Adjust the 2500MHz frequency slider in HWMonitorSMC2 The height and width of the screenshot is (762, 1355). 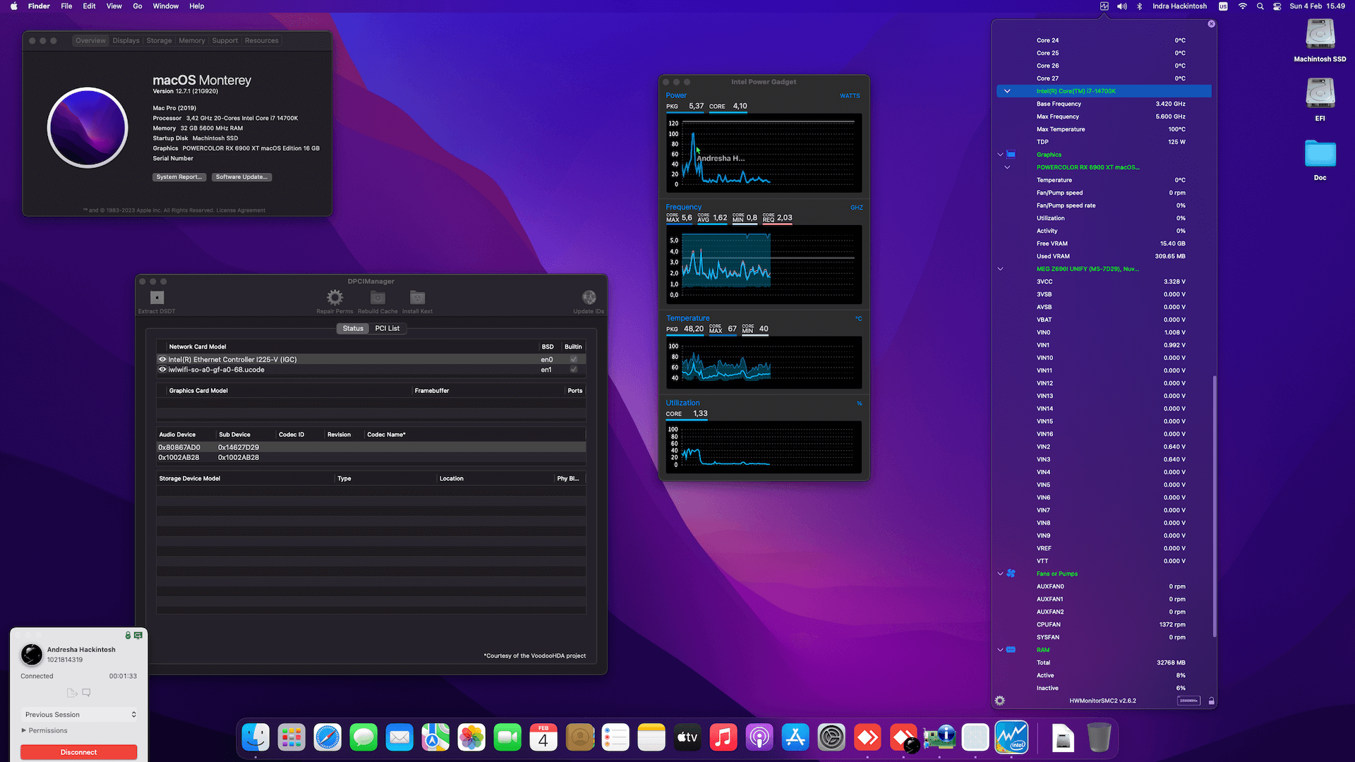[x=1188, y=700]
